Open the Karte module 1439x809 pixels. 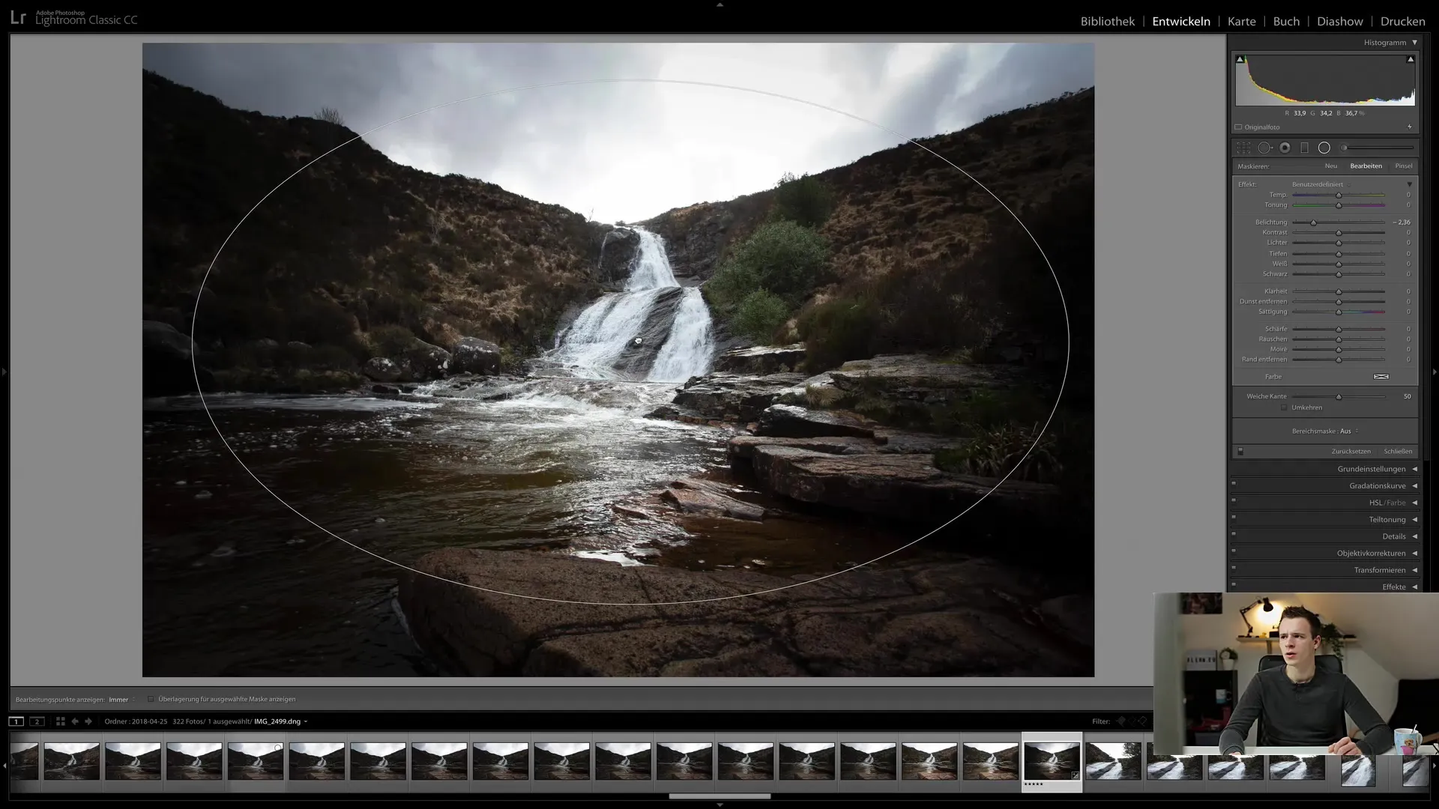pyautogui.click(x=1241, y=21)
